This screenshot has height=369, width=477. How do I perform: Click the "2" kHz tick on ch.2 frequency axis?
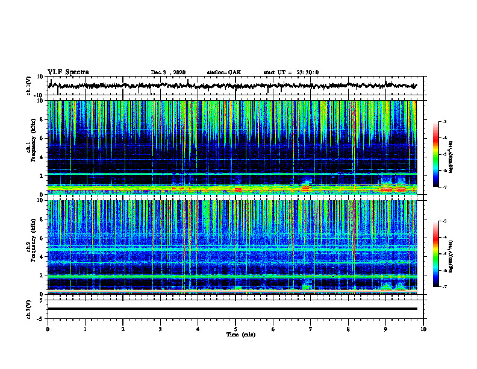[42, 276]
